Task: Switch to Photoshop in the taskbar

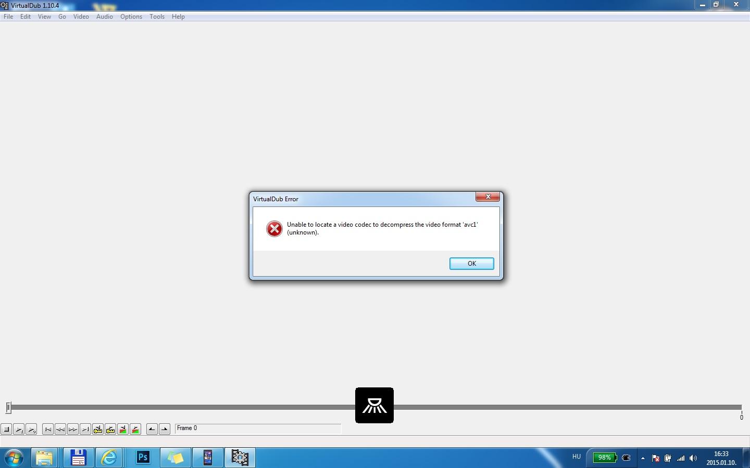Action: pos(143,458)
